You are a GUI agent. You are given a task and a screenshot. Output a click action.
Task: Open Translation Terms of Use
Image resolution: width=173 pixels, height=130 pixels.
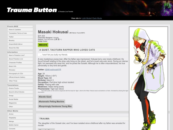point(20,33)
